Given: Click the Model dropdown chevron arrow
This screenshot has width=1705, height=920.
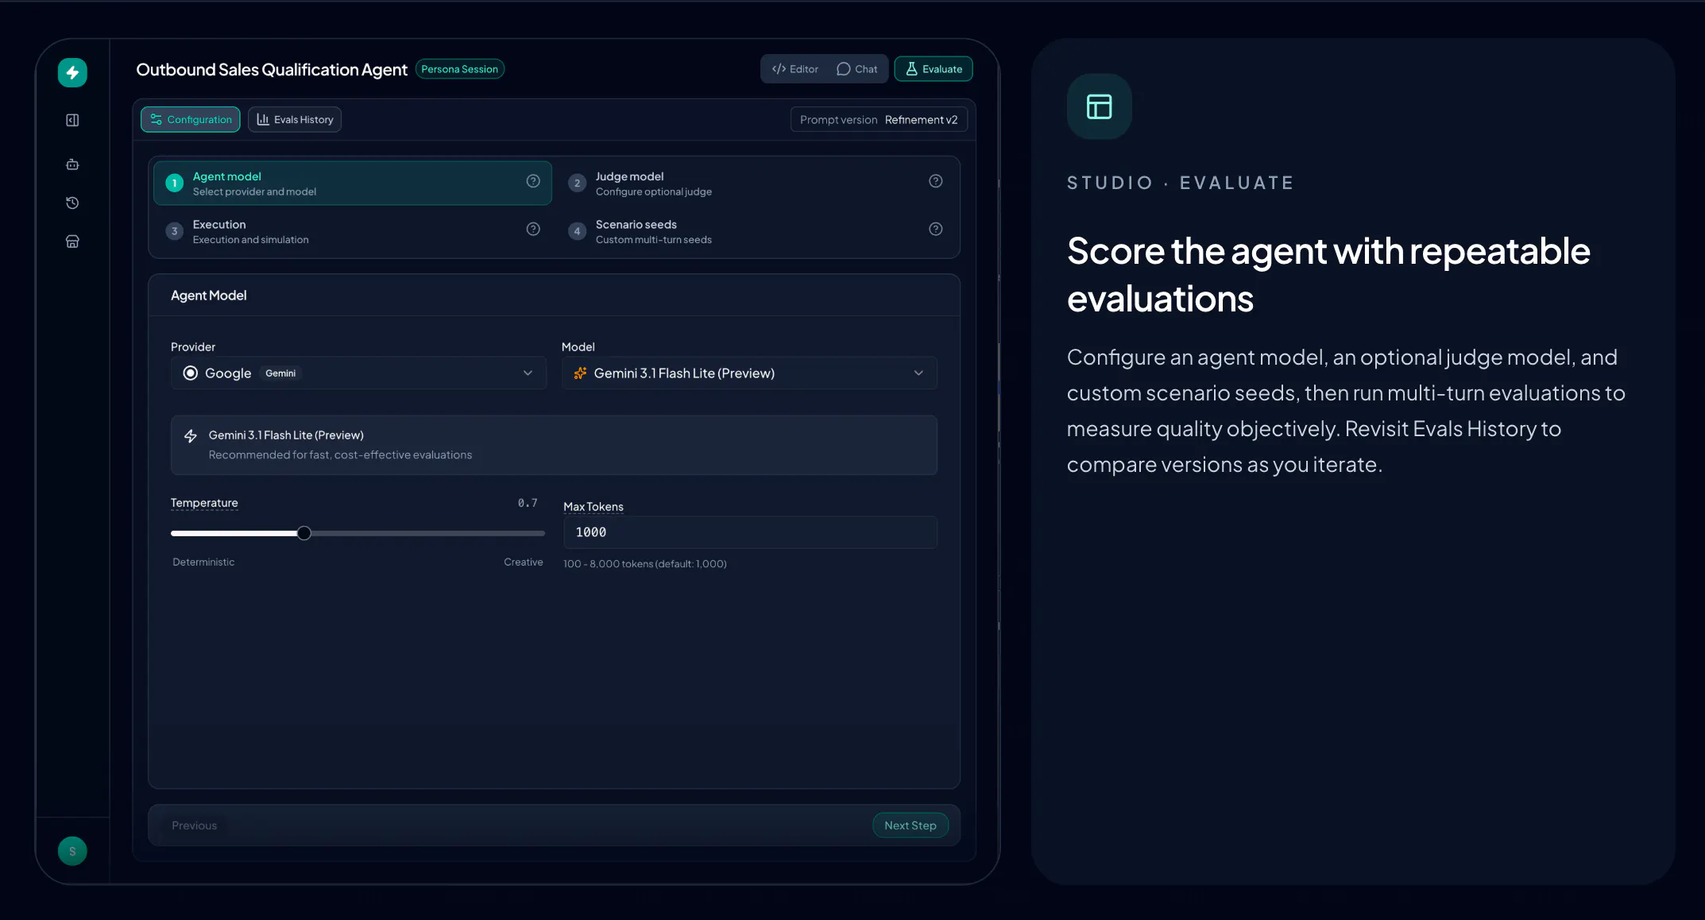Looking at the screenshot, I should point(918,373).
